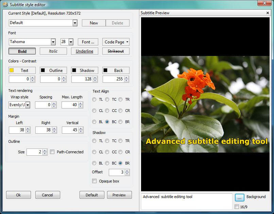Screen dimensions: 274x214
Task: Create a New style
Action: (x=94, y=23)
